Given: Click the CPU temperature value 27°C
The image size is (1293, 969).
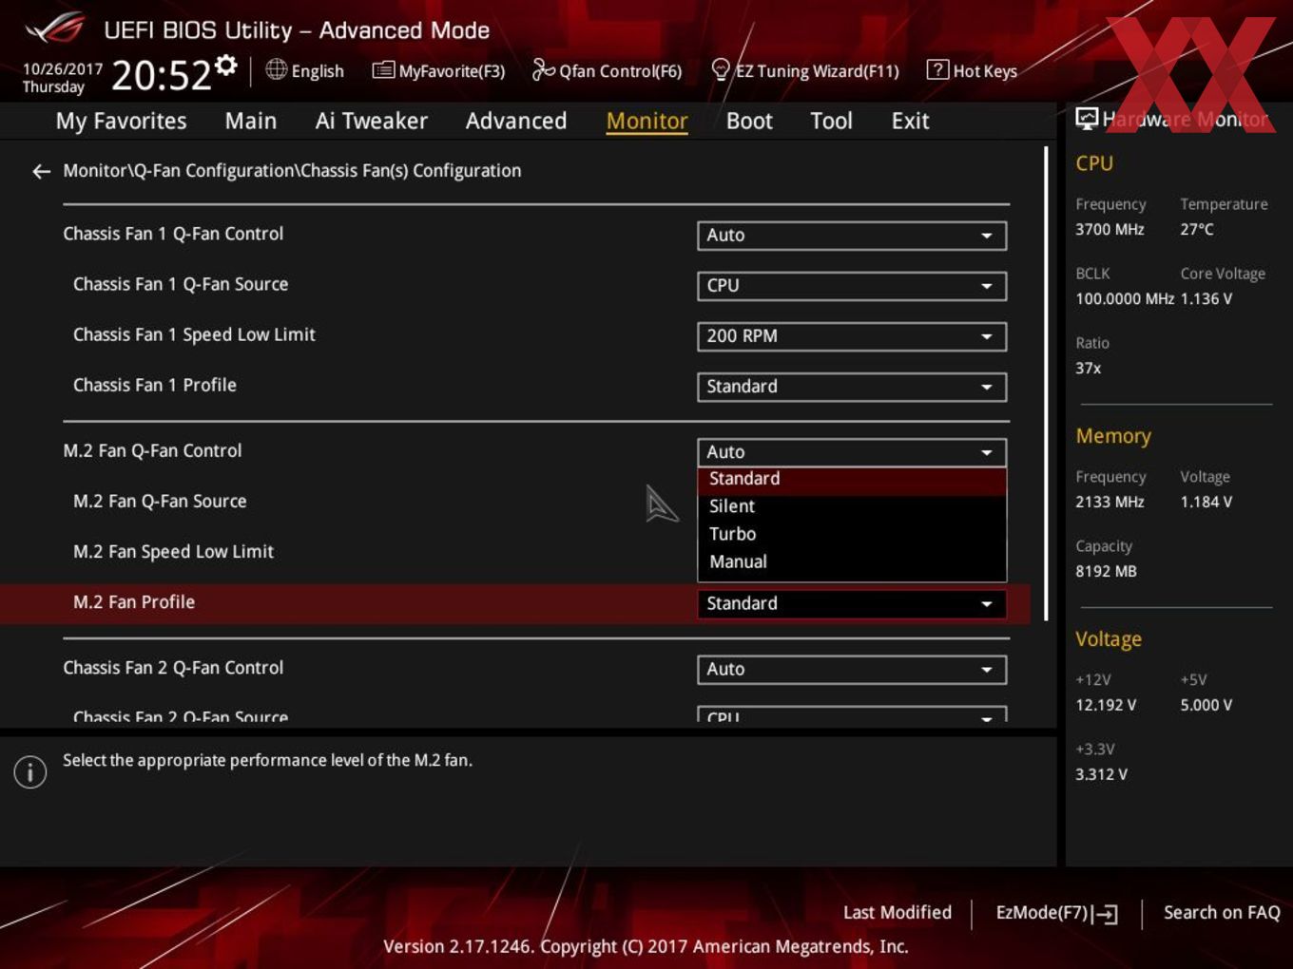Looking at the screenshot, I should tap(1197, 229).
